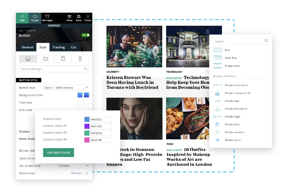Select the Header live search icon
This screenshot has height=194, width=287.
click(217, 109)
